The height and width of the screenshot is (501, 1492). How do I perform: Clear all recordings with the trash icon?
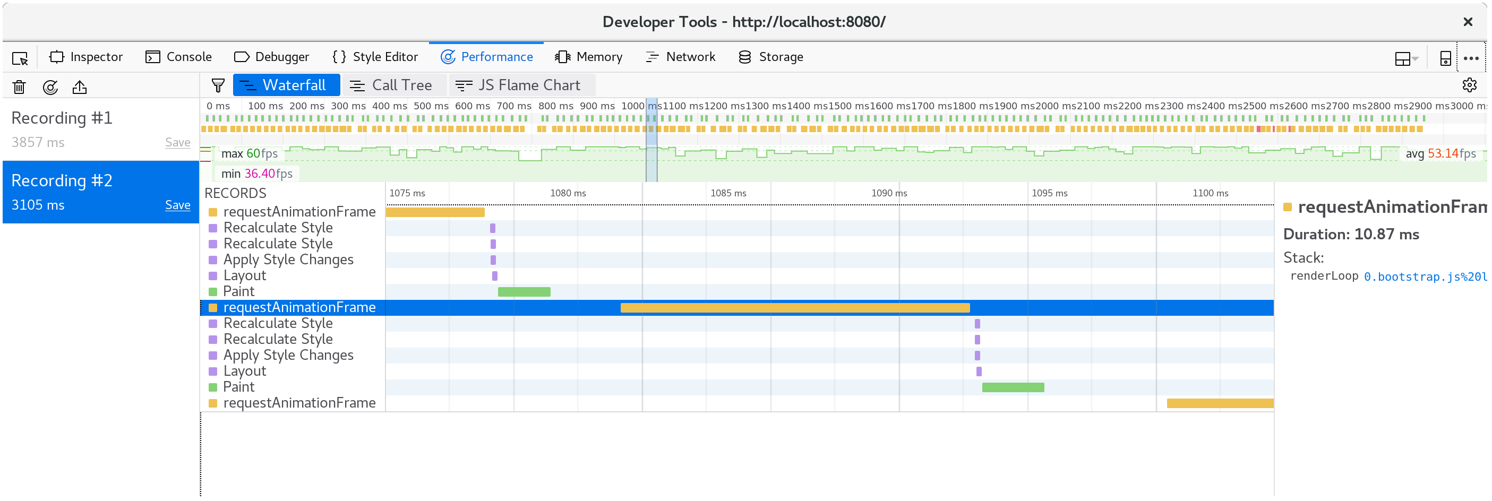pyautogui.click(x=19, y=87)
